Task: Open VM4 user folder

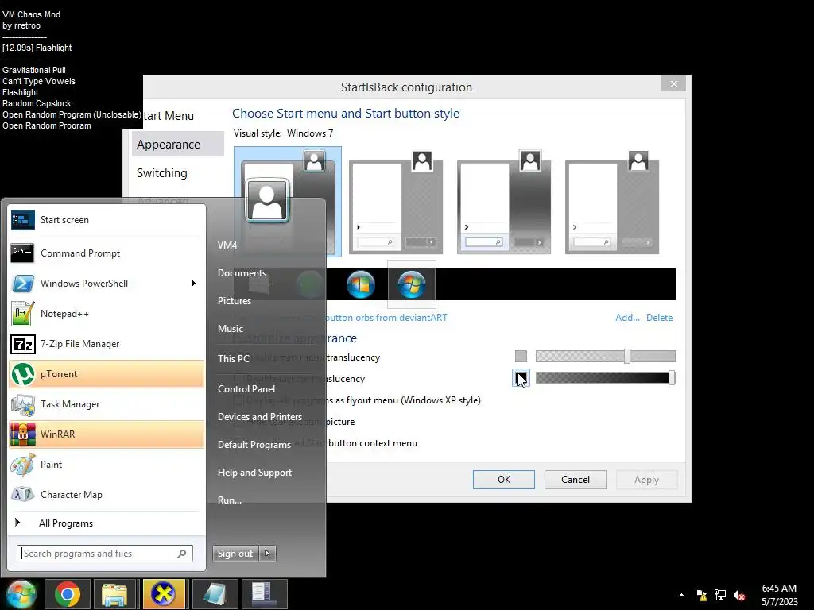Action: [227, 245]
